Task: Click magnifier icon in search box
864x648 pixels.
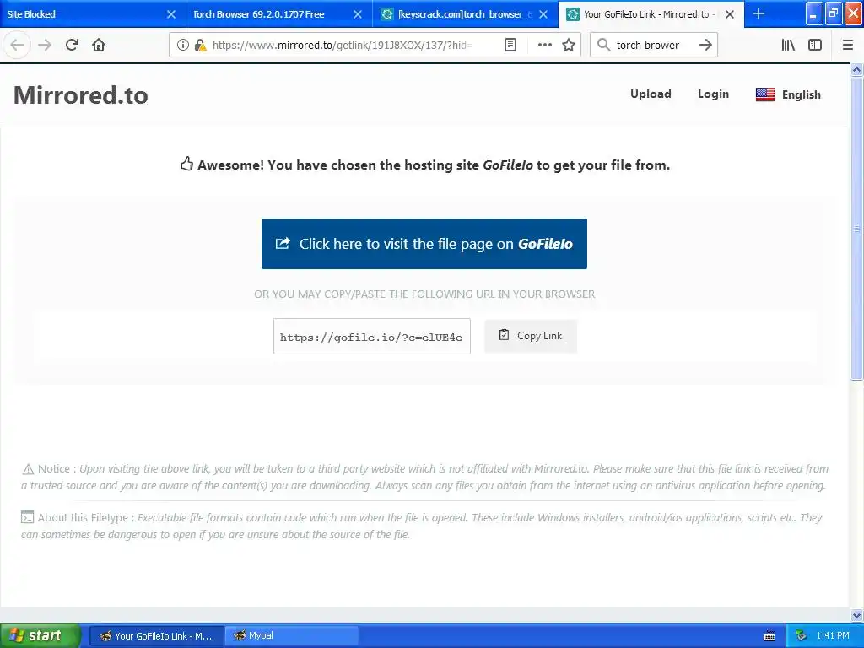Action: coord(604,46)
